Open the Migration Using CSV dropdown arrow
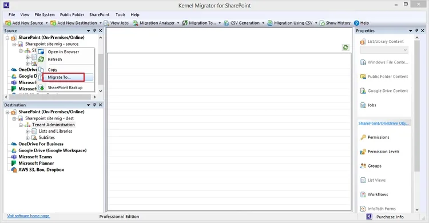429x223 pixels. (x=316, y=23)
